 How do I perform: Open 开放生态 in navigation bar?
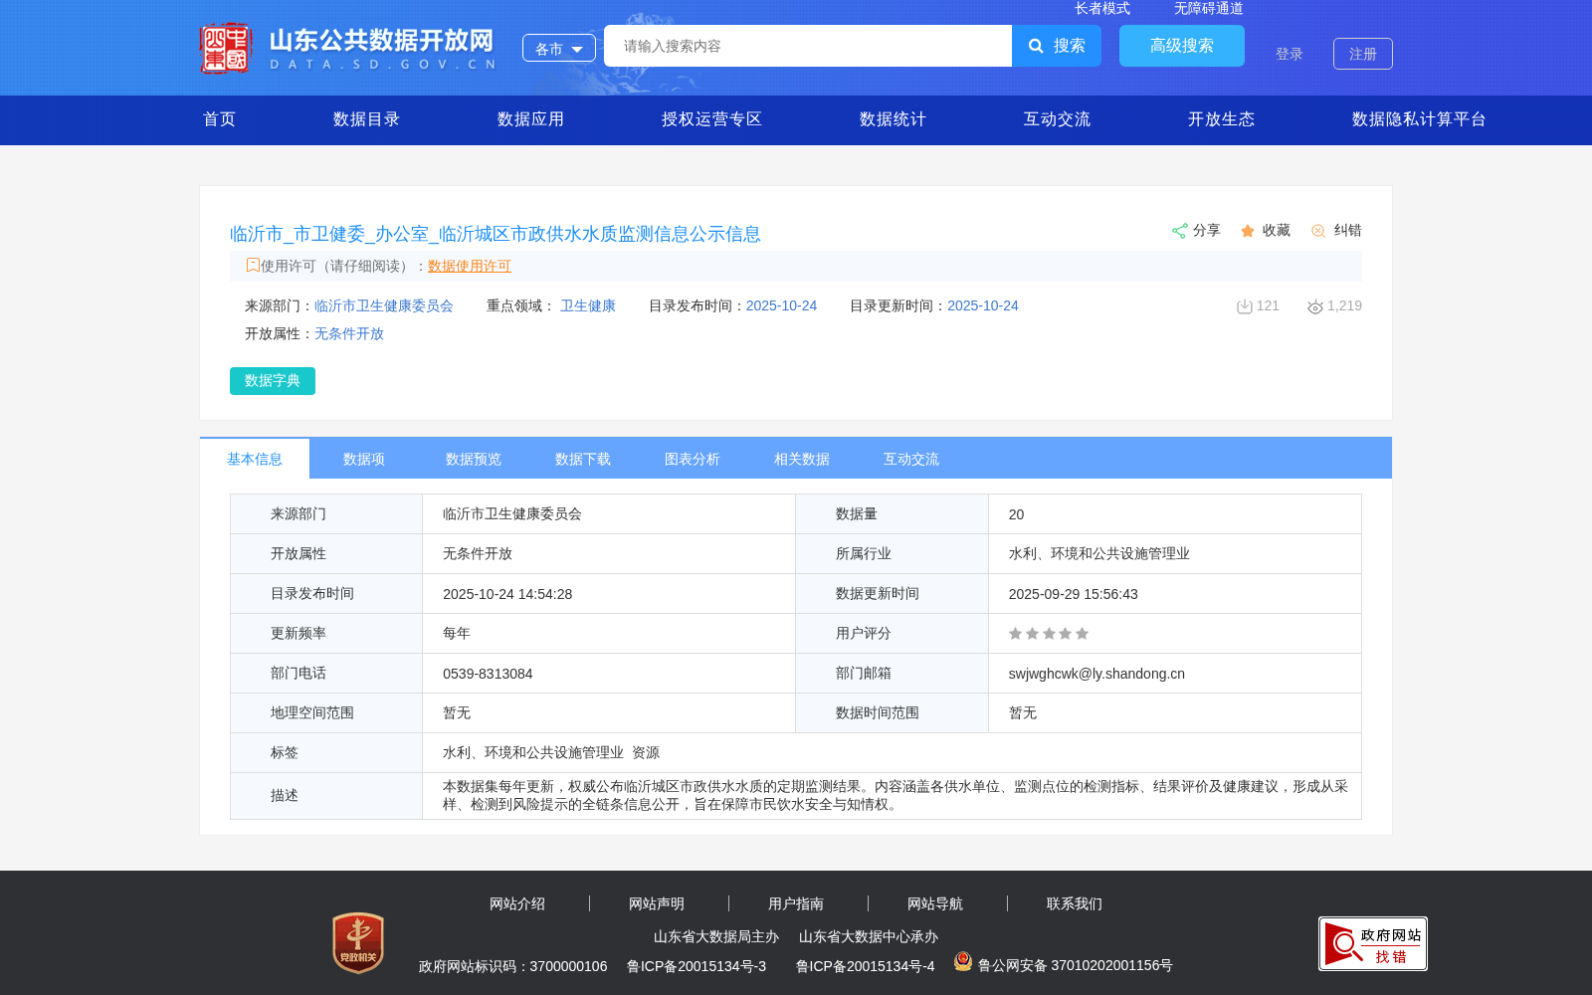click(1221, 119)
